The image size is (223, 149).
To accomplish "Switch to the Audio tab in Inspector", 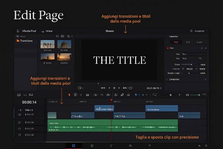I will point(199,42).
